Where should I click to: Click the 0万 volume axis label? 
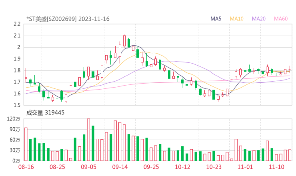[x=16, y=161]
